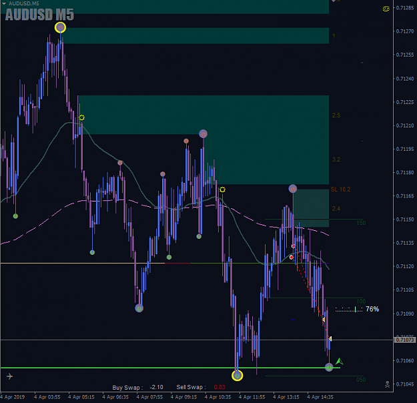Click the airplane icon at chart bottom
417x403 pixels.
tap(9, 376)
